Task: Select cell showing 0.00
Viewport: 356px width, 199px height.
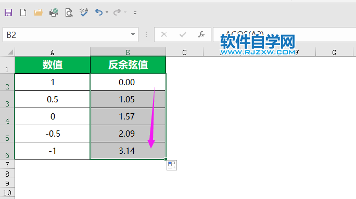Action: [128, 82]
